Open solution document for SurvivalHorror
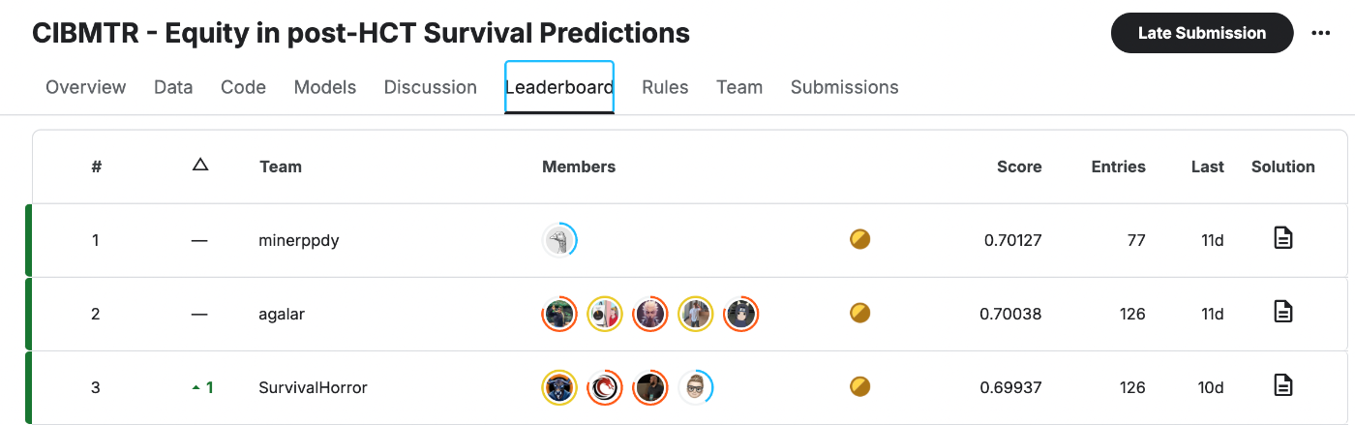This screenshot has height=425, width=1355. tap(1282, 385)
